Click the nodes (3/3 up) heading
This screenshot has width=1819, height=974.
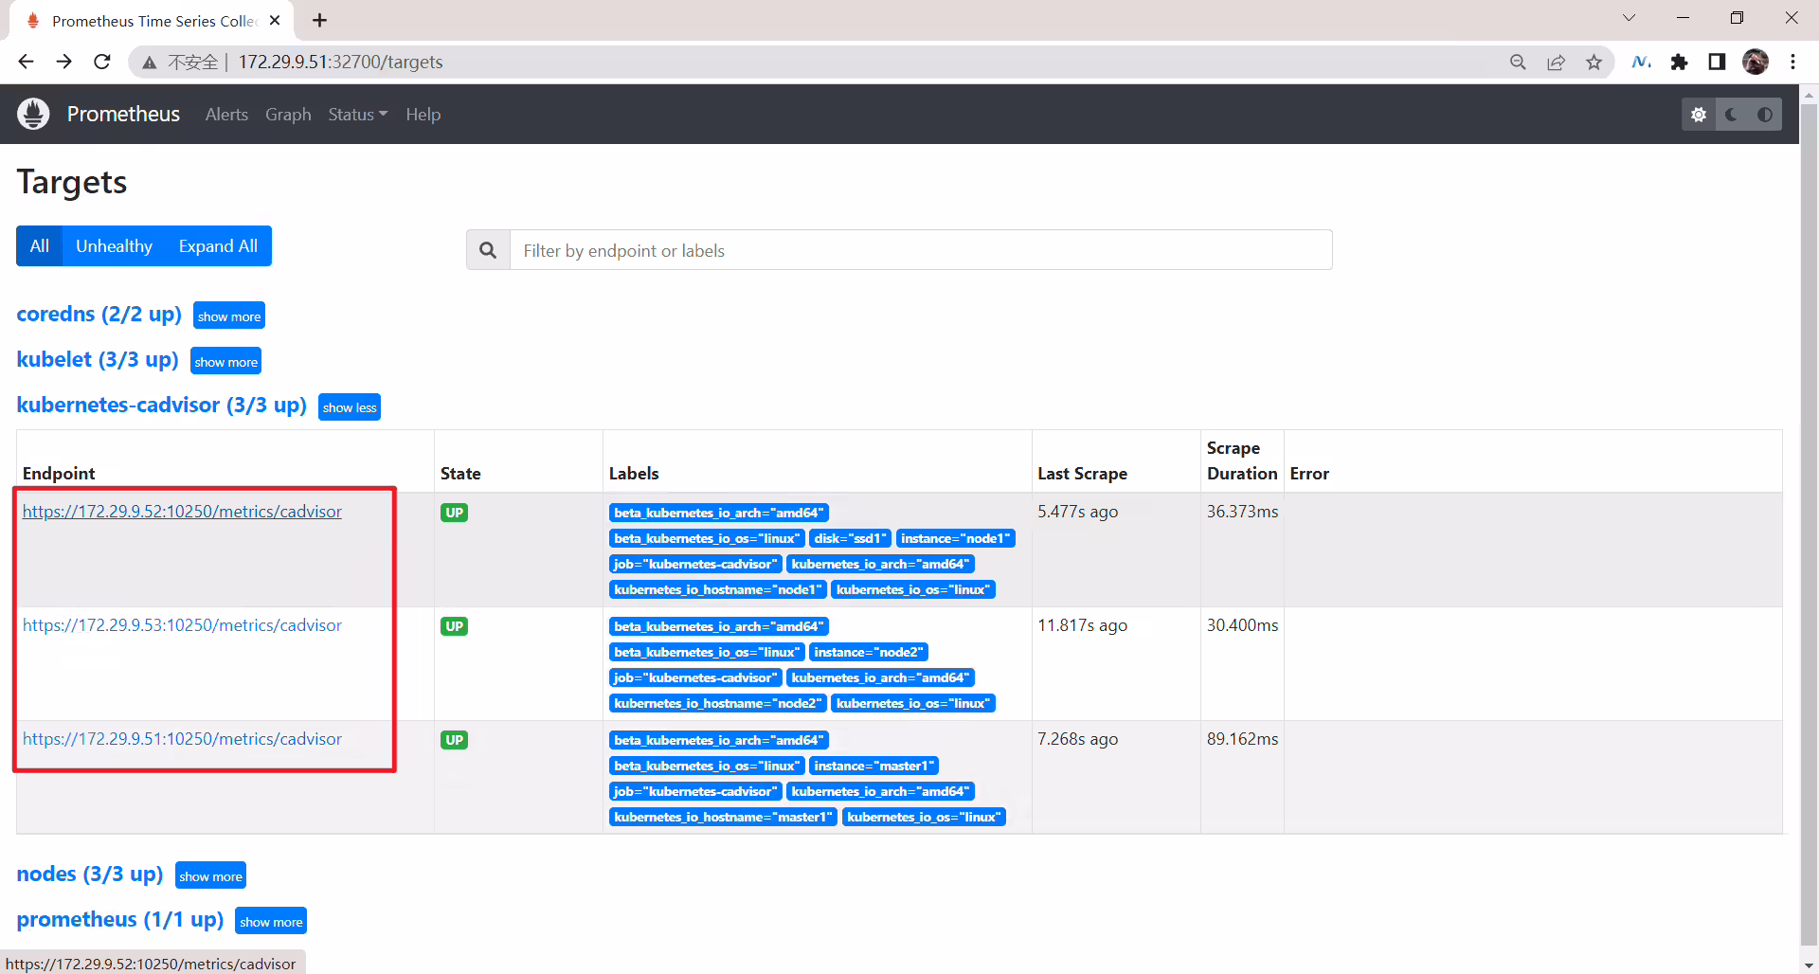click(x=90, y=874)
